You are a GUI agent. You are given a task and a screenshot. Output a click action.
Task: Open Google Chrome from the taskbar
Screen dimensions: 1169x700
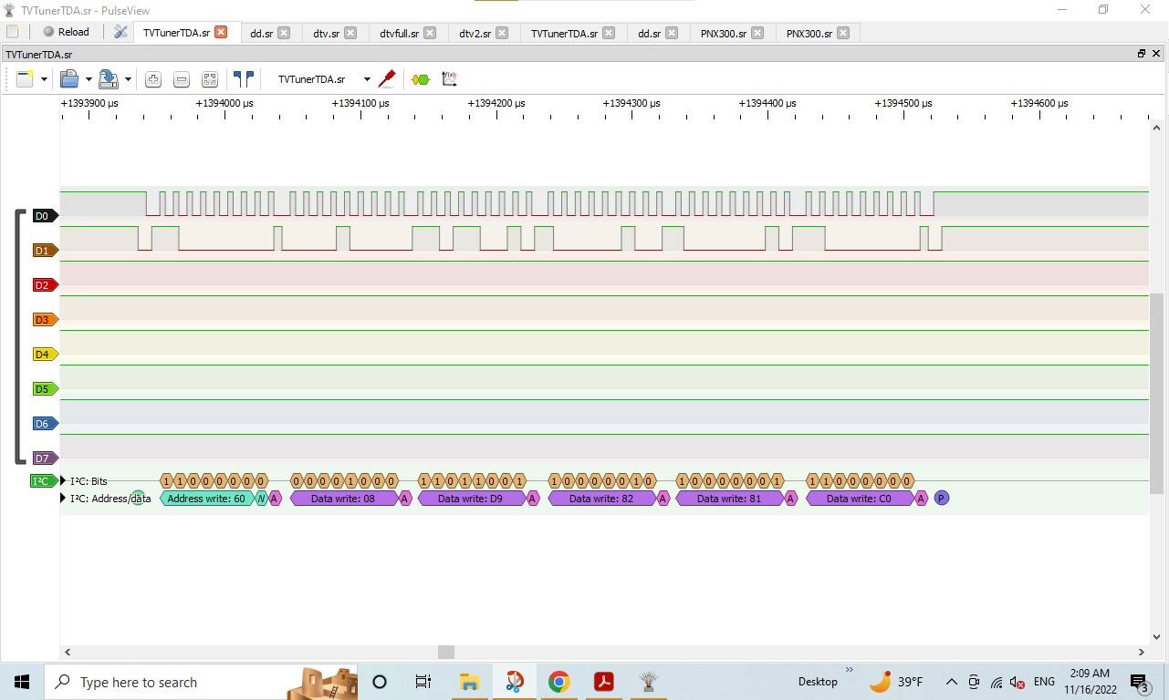pyautogui.click(x=558, y=682)
